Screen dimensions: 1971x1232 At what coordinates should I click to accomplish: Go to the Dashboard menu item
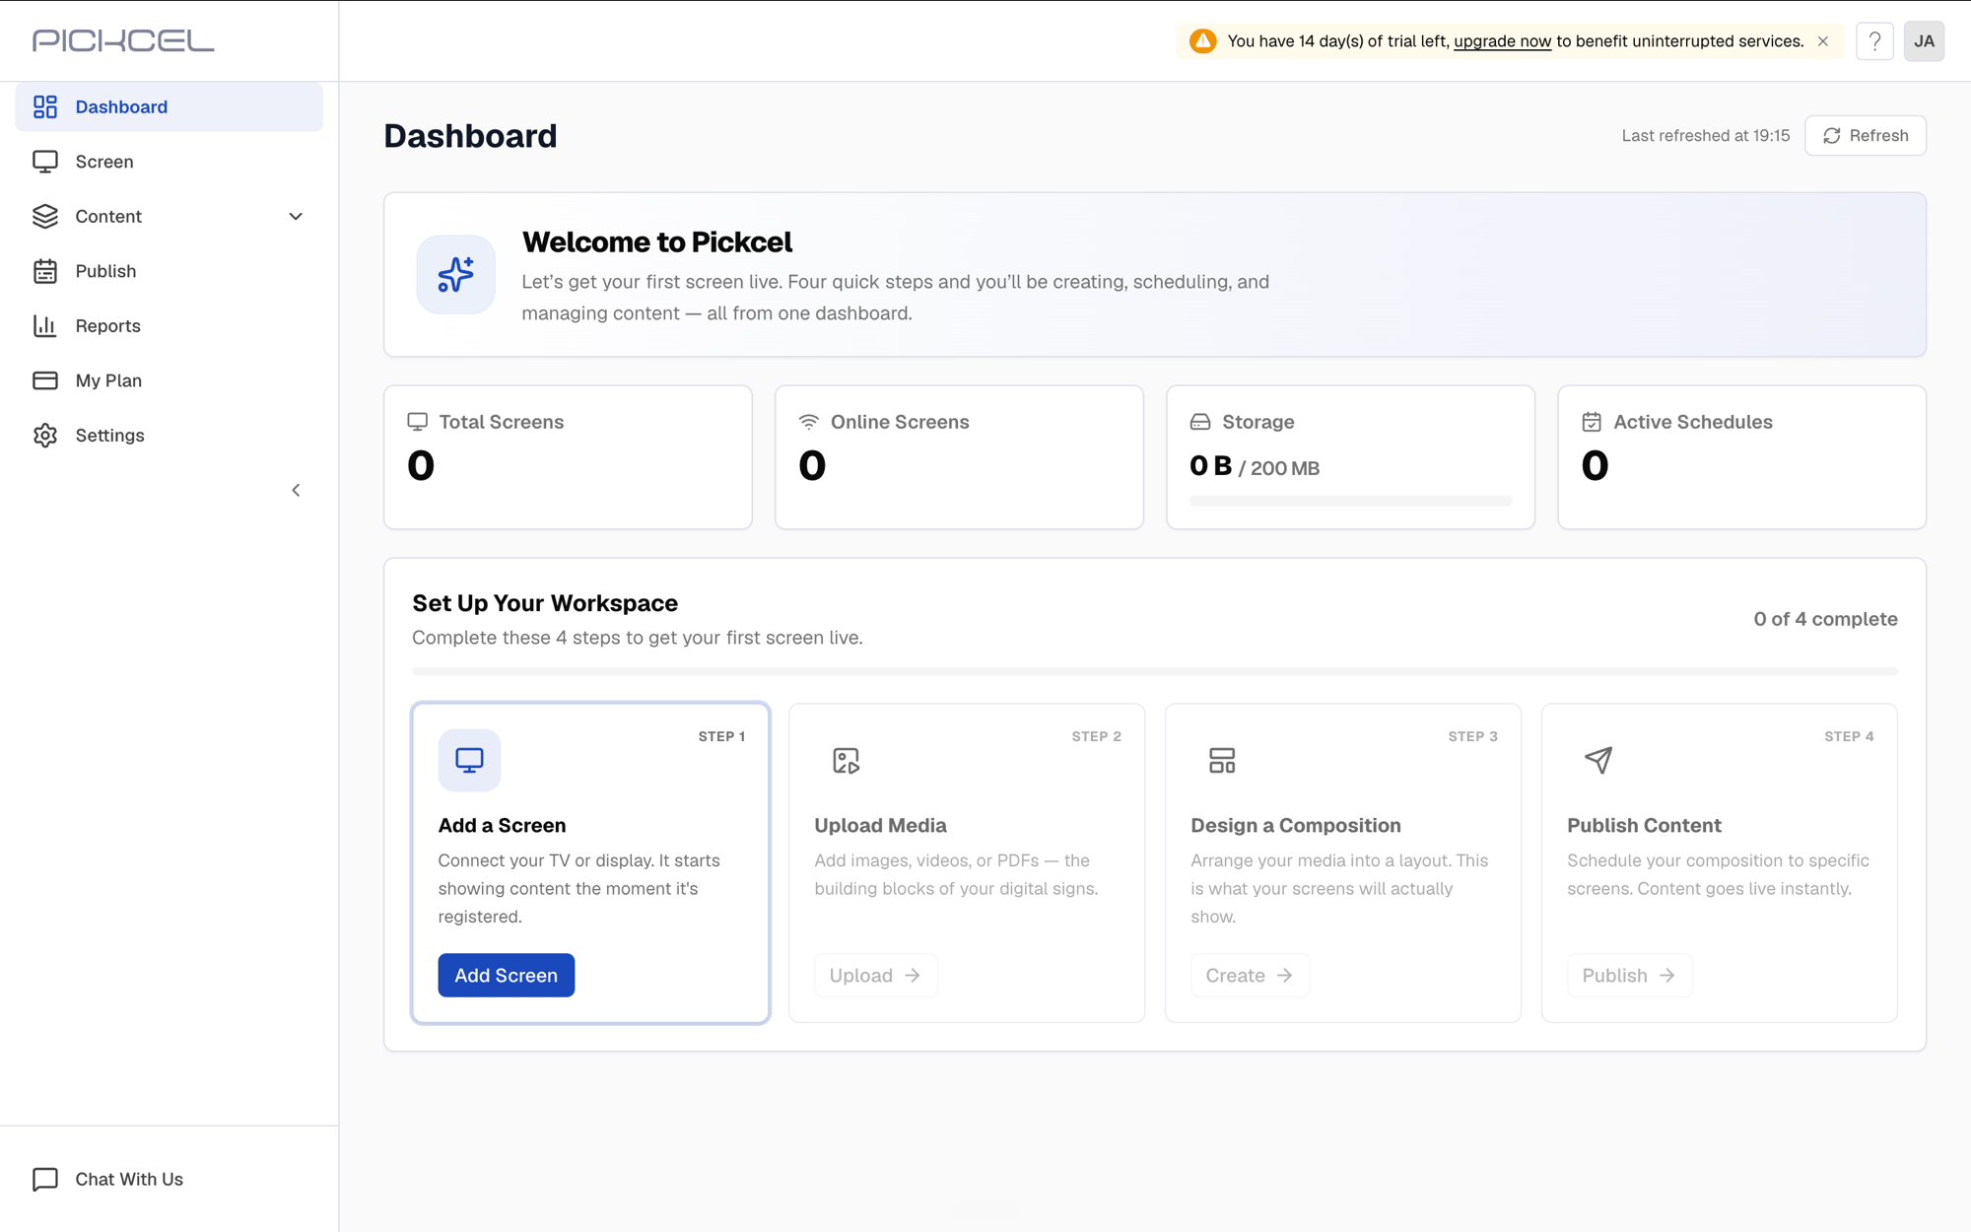pyautogui.click(x=170, y=106)
